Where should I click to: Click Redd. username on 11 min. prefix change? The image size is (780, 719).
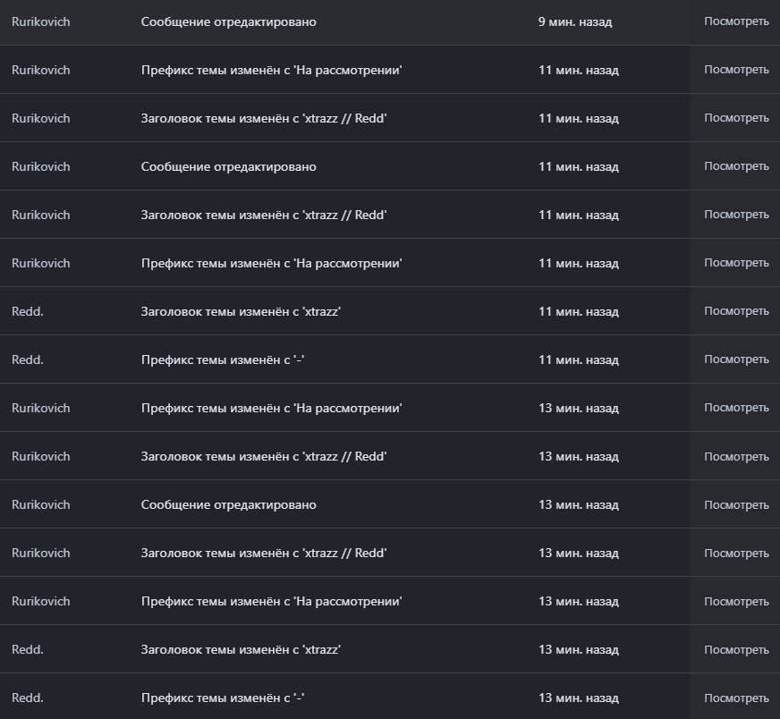[x=28, y=359]
